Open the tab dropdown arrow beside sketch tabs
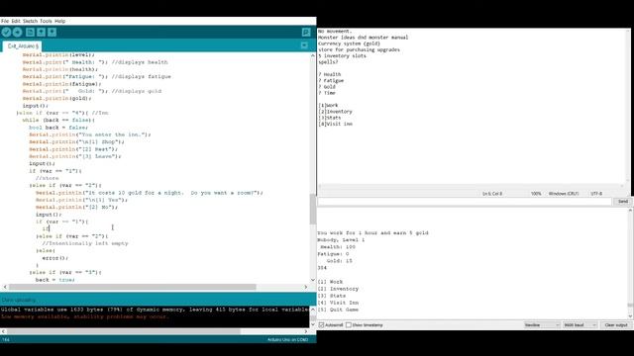The image size is (634, 356). click(304, 45)
